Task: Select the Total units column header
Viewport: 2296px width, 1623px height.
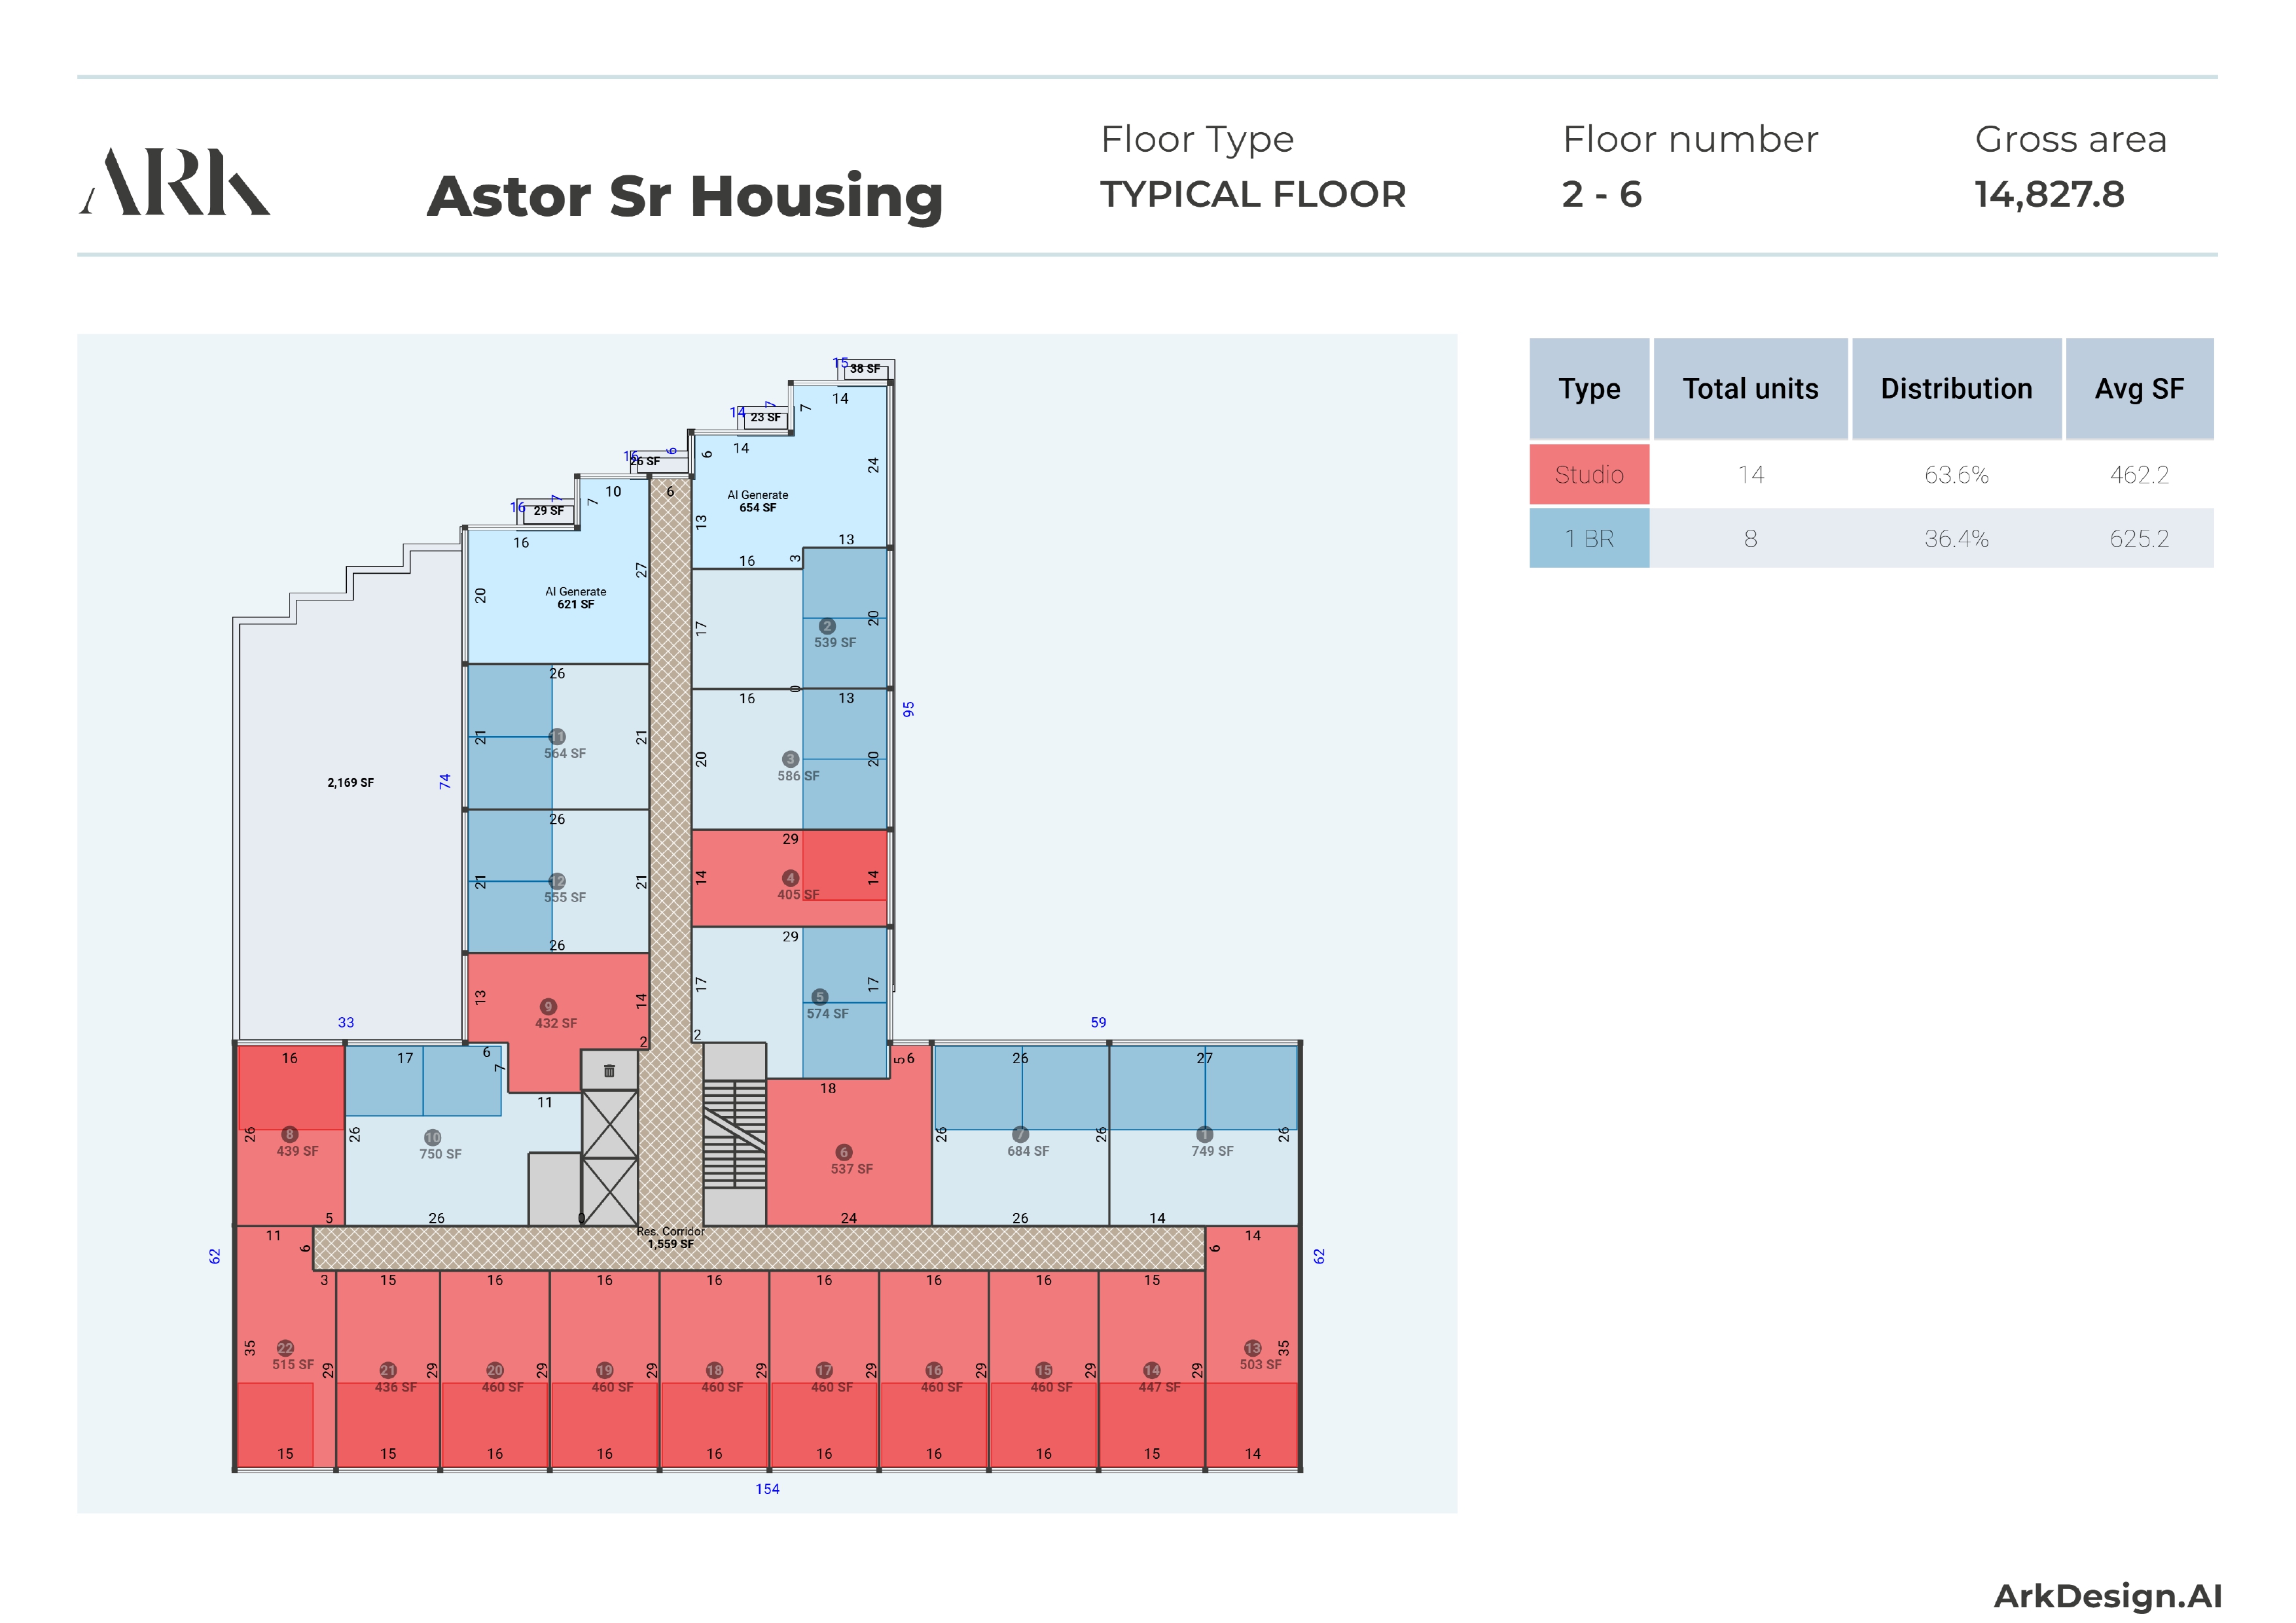Action: pos(1750,389)
